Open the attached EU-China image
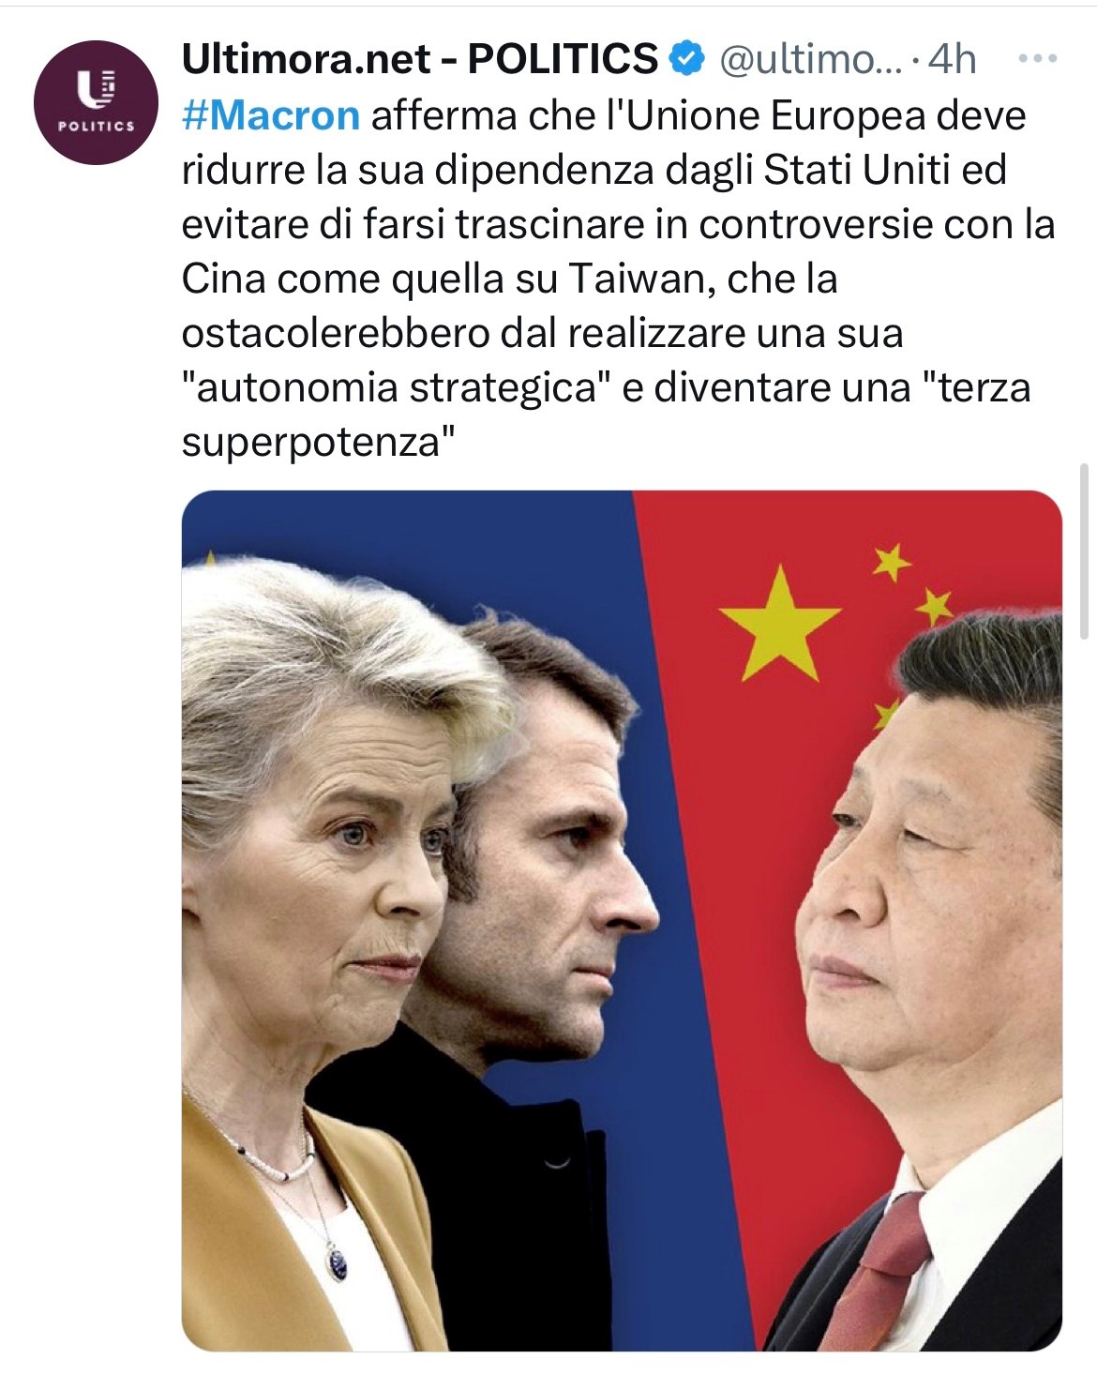 (622, 920)
